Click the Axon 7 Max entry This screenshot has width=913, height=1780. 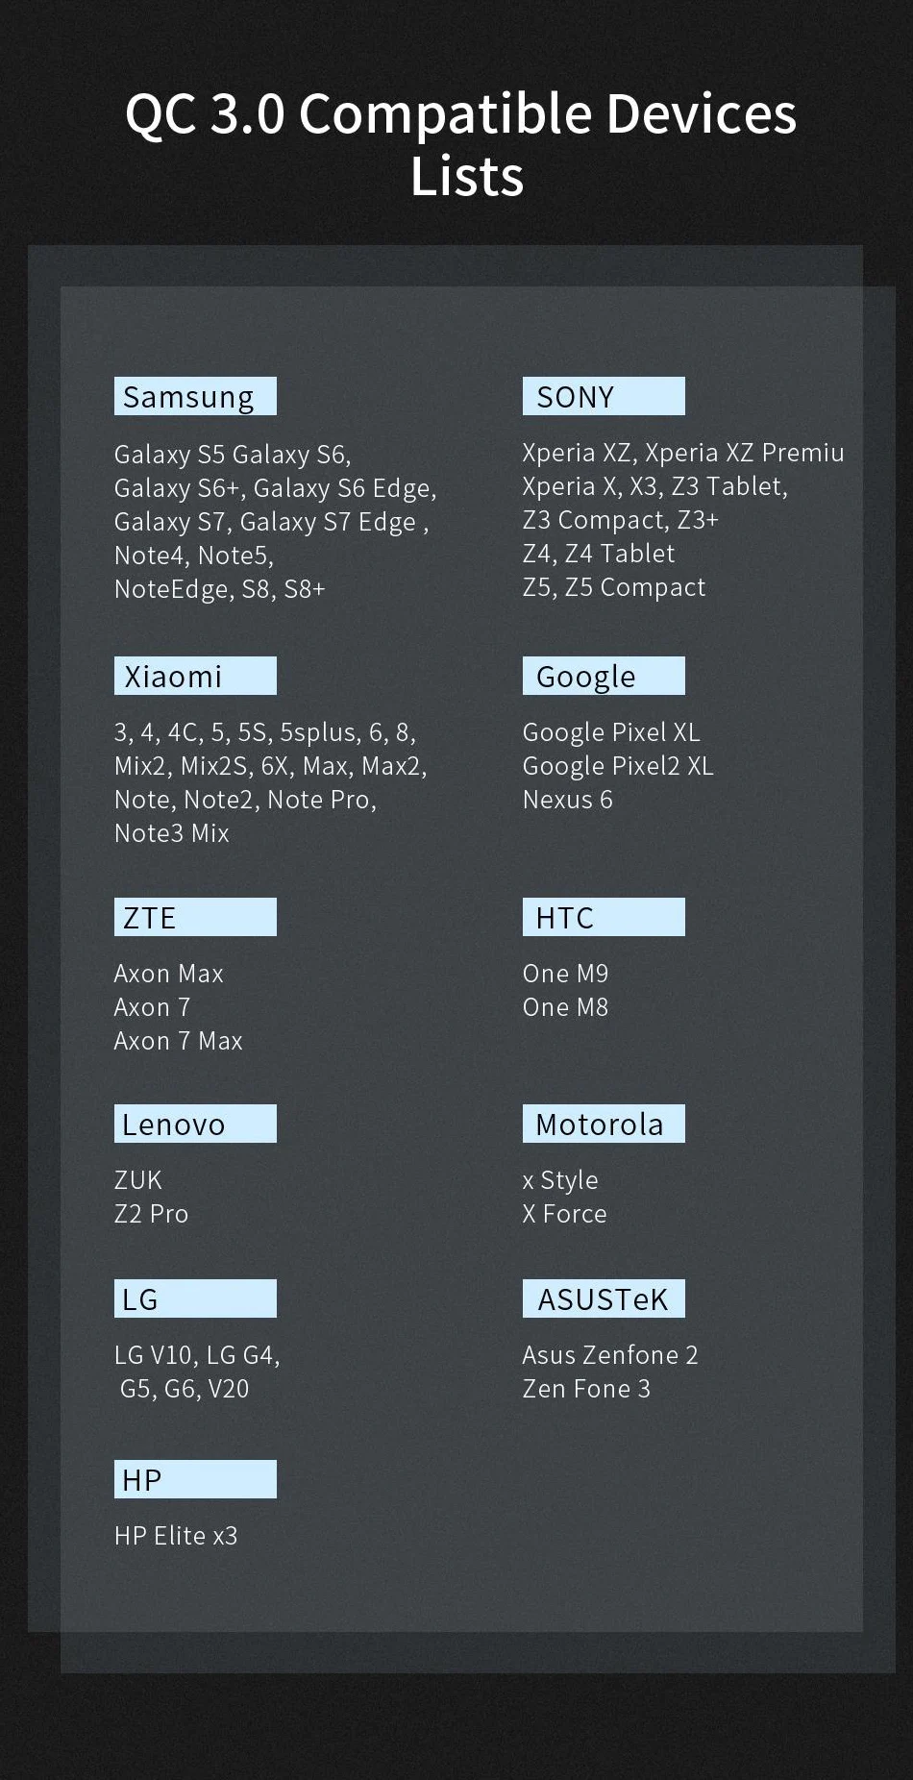178,1041
